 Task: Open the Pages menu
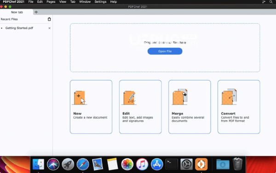coord(51,2)
